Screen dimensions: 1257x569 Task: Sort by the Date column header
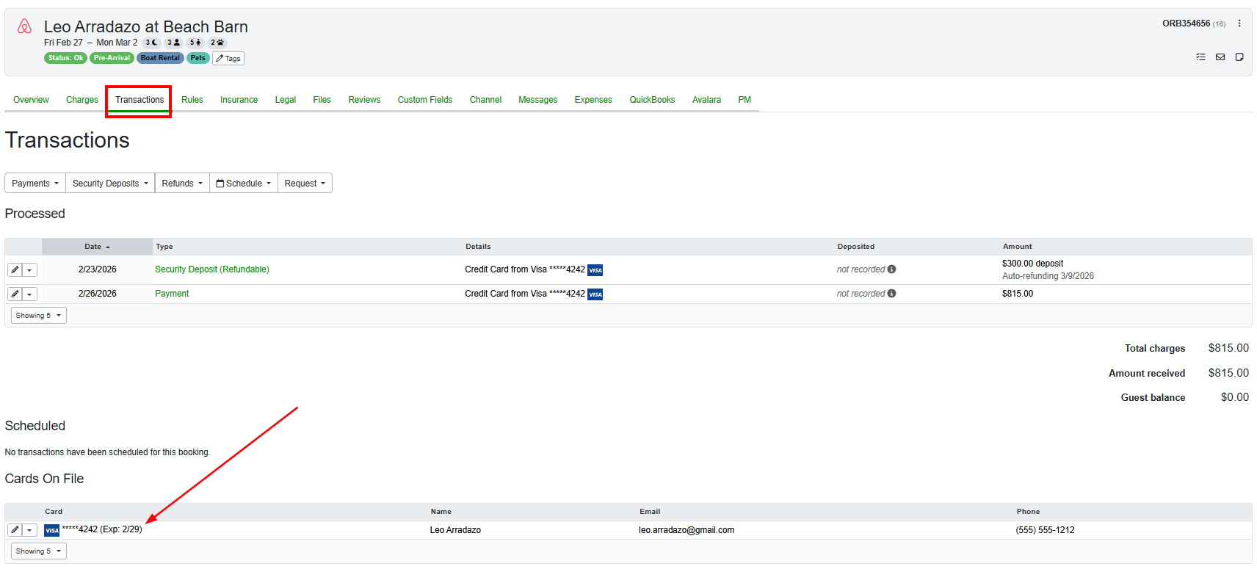pos(96,247)
